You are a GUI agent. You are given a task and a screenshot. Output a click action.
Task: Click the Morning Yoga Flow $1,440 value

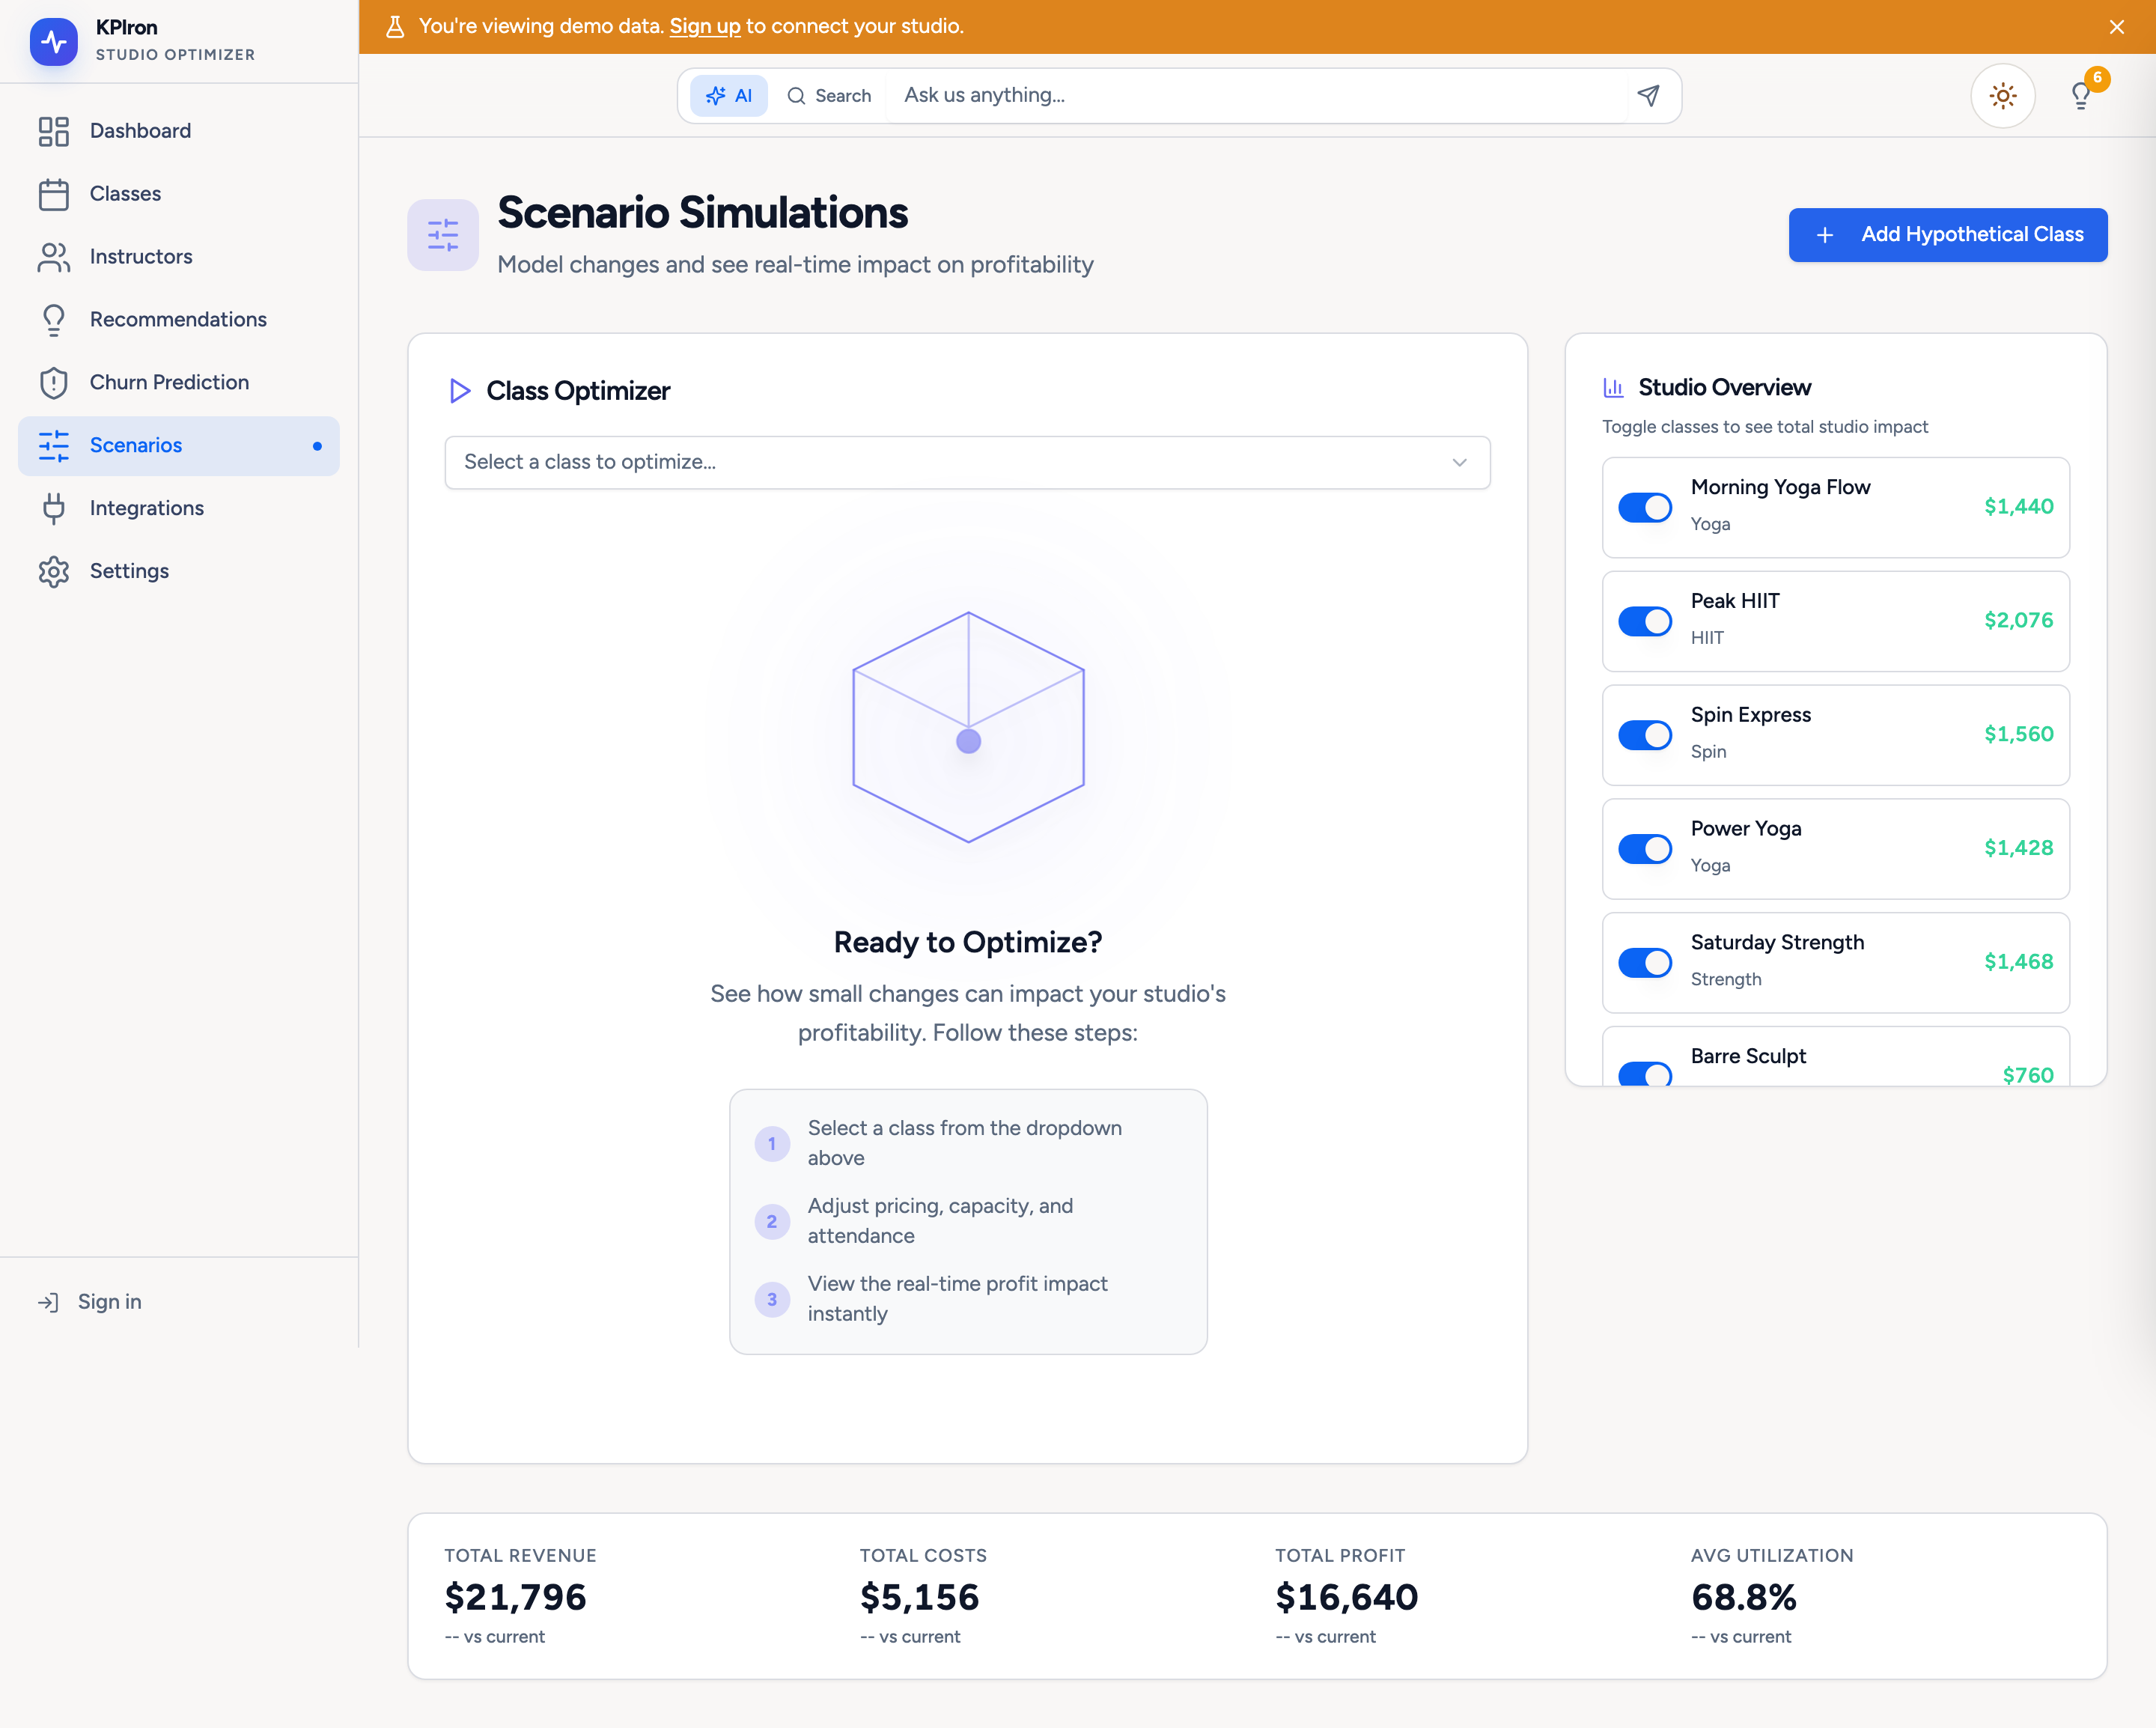(2018, 507)
